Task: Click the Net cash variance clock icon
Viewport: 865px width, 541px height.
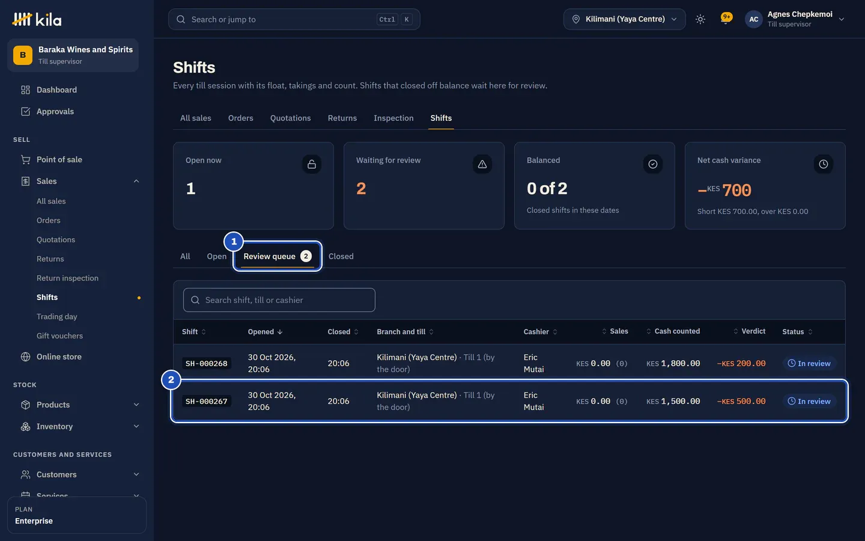Action: 824,164
